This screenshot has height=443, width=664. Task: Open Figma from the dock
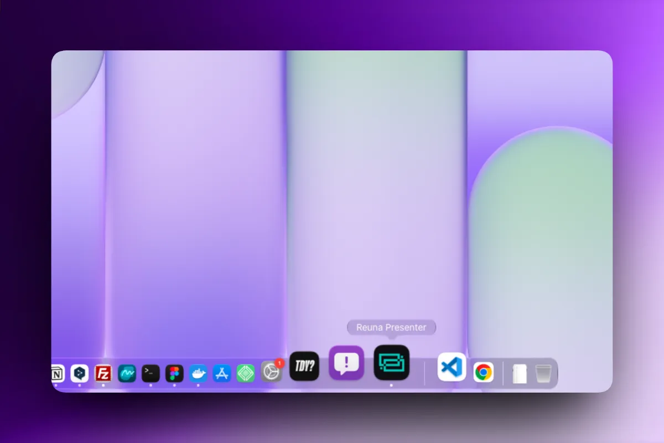point(174,374)
